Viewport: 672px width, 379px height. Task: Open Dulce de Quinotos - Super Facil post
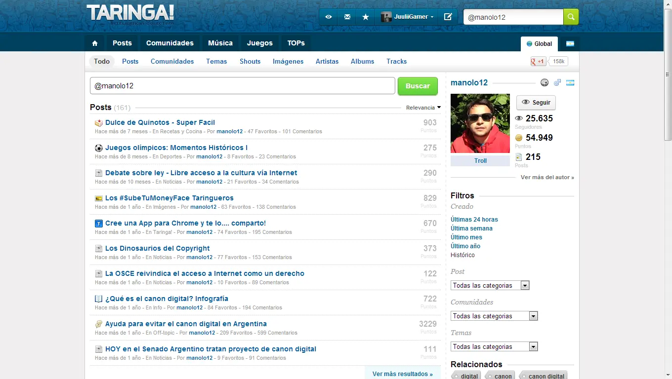tap(160, 123)
